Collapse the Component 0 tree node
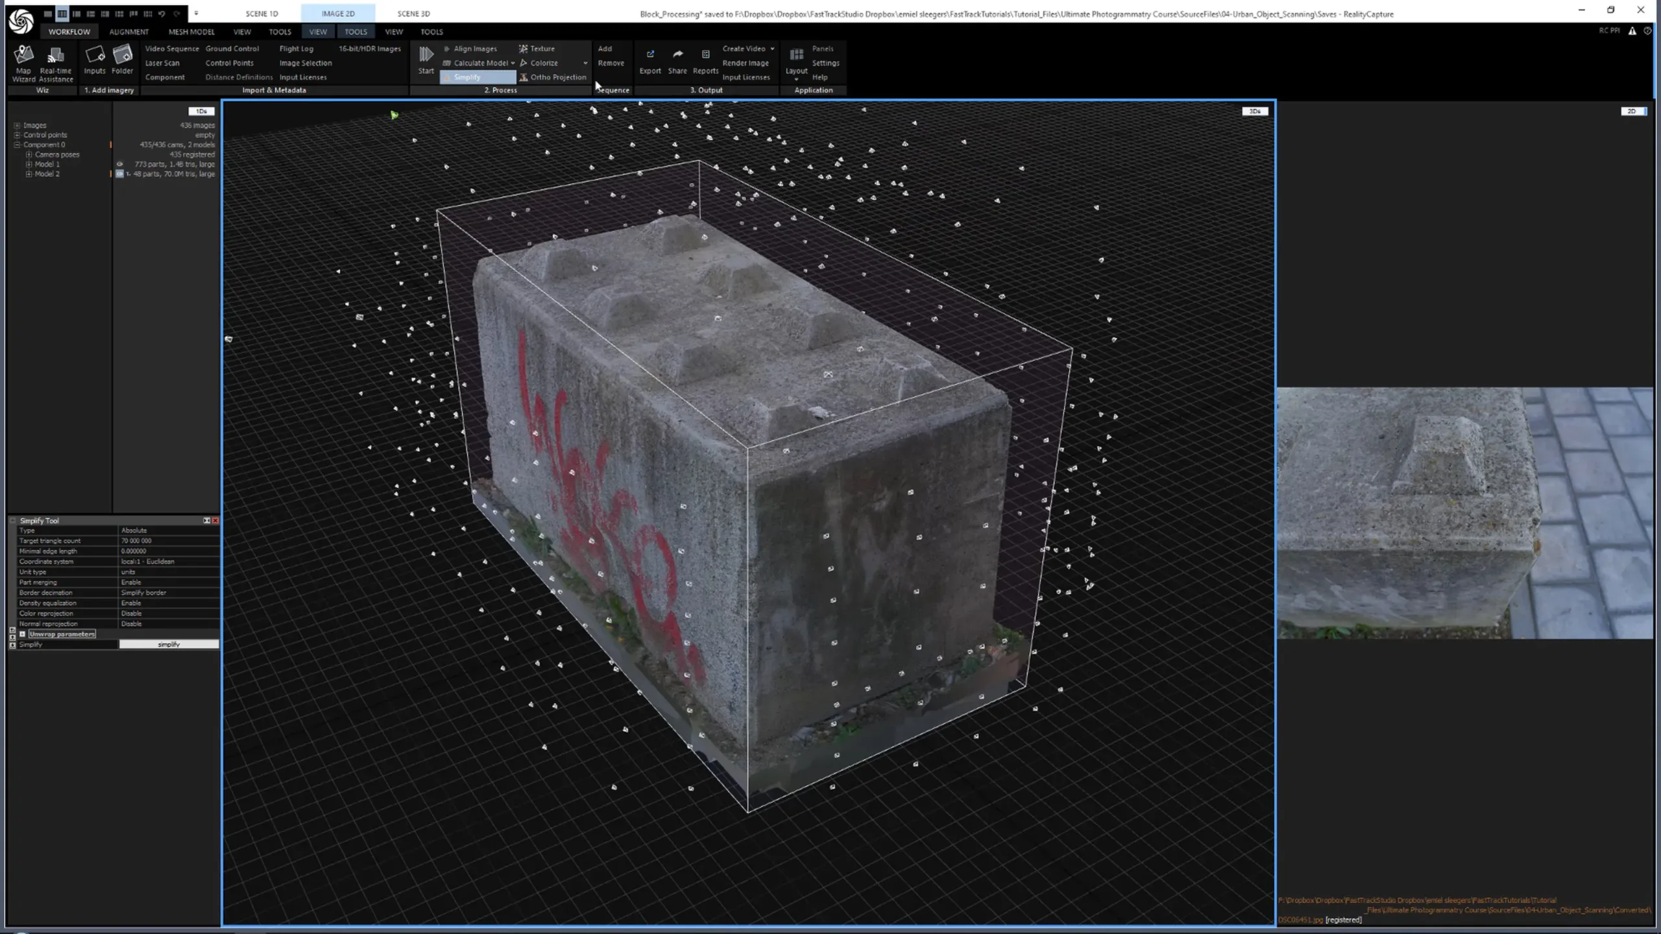 click(16, 144)
